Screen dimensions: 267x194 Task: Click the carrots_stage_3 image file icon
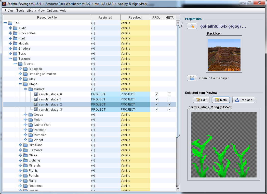point(36,110)
